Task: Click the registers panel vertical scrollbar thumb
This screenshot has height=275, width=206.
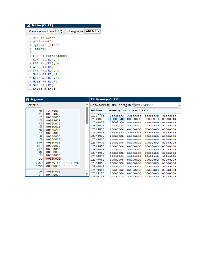Action: tap(87, 115)
